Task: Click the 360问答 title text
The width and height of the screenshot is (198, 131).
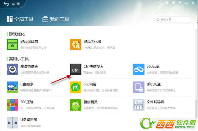Action: click(90, 84)
